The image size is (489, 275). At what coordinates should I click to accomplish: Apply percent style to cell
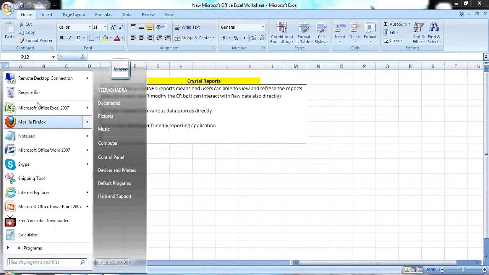coord(236,38)
